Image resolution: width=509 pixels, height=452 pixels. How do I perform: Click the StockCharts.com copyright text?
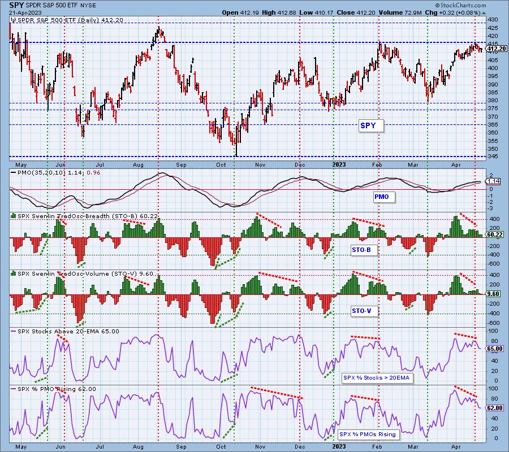pyautogui.click(x=460, y=5)
